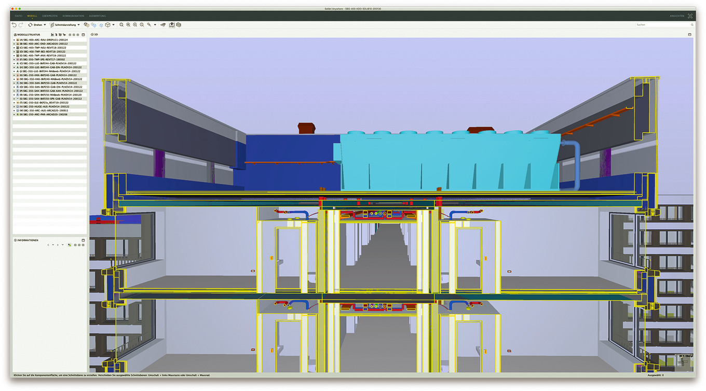Click the redo arrow icon
Viewport: 706px width, 391px height.
click(21, 25)
